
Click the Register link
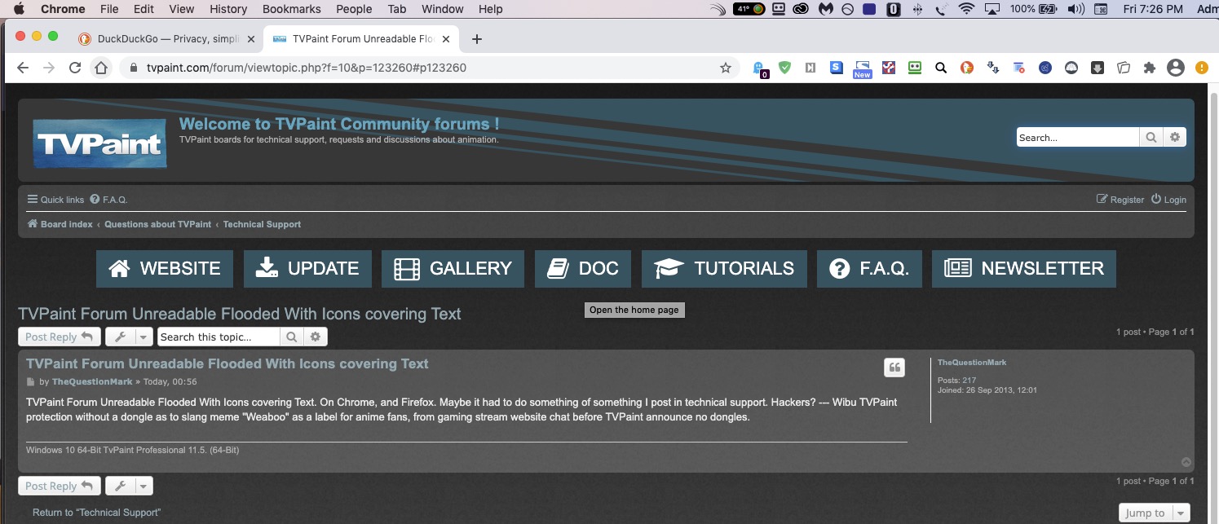pos(1120,200)
